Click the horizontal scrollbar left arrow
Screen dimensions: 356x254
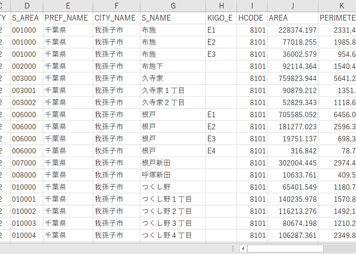(243, 249)
